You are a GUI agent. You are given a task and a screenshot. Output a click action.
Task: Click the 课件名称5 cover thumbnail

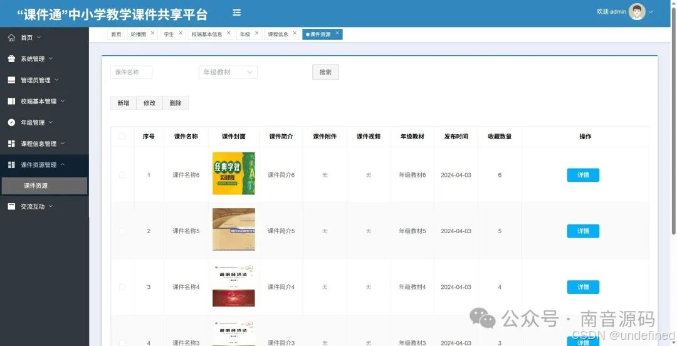coord(234,229)
